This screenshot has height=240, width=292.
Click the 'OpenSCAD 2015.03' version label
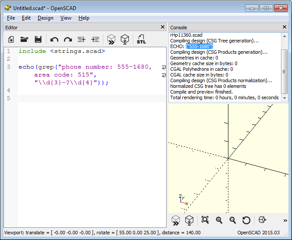258,233
